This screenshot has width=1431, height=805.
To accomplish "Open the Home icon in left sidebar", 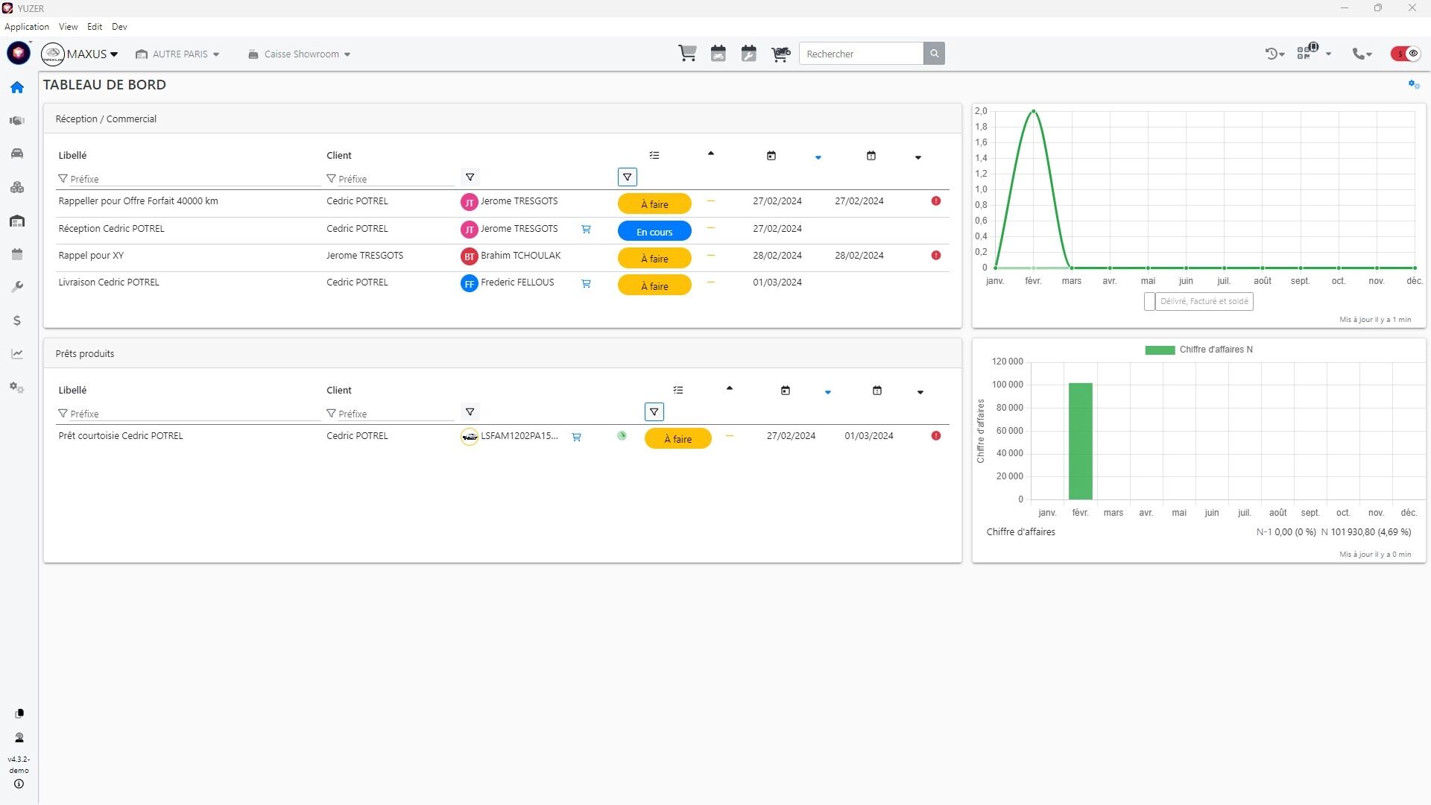I will coord(17,88).
